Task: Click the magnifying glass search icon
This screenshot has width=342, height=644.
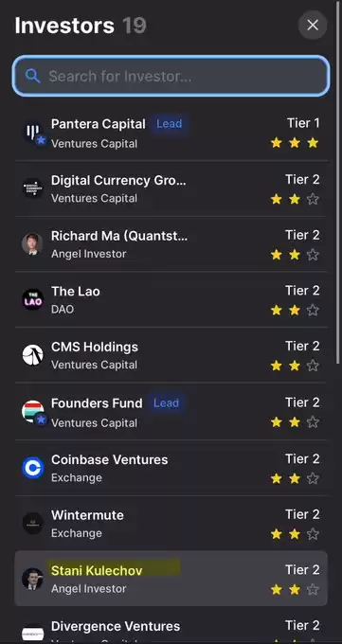Action: pyautogui.click(x=32, y=76)
